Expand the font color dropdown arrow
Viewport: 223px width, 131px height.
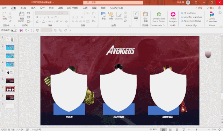click(x=46, y=21)
